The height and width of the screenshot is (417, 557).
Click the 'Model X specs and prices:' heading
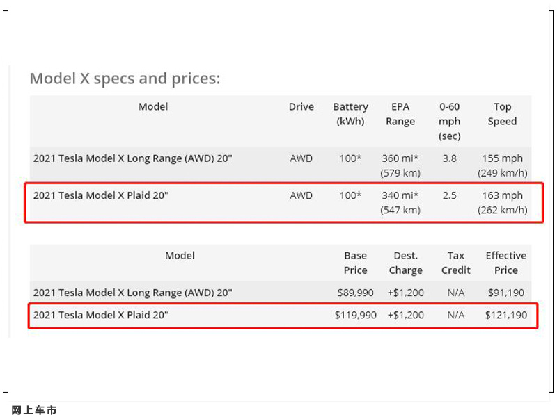click(x=125, y=79)
